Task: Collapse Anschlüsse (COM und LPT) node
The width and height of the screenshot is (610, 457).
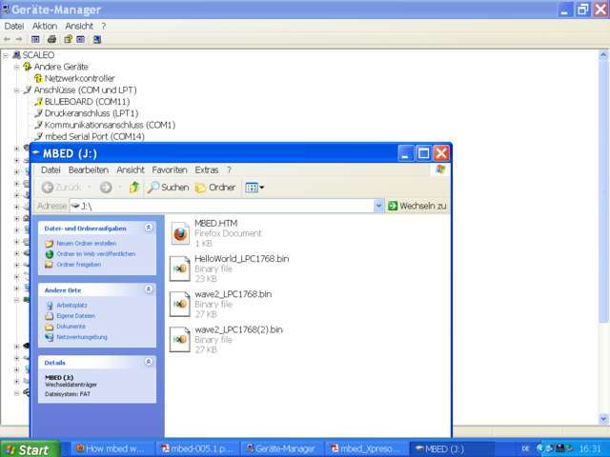Action: 17,90
